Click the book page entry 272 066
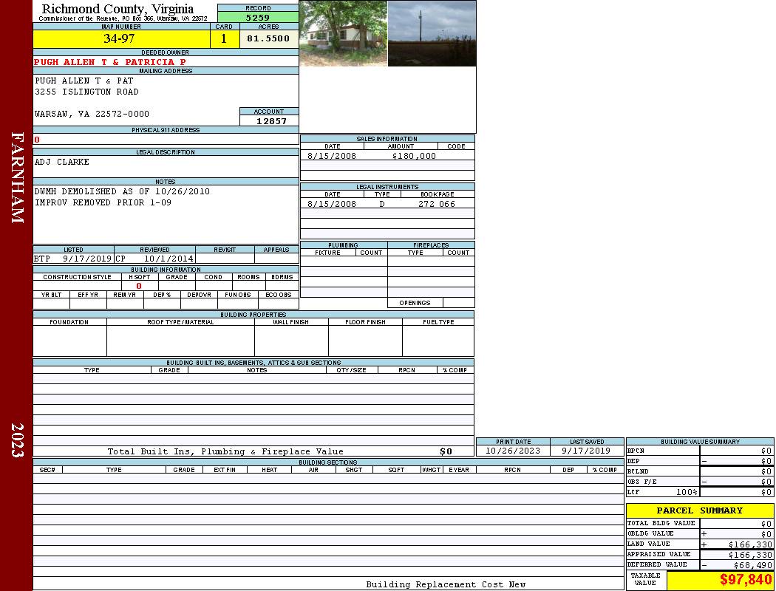This screenshot has height=591, width=776. [436, 204]
